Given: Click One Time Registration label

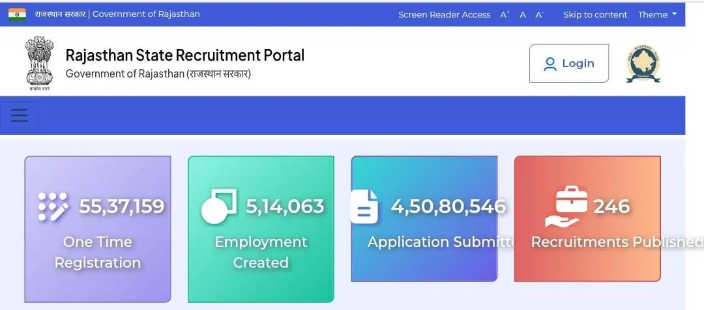Looking at the screenshot, I should (97, 252).
